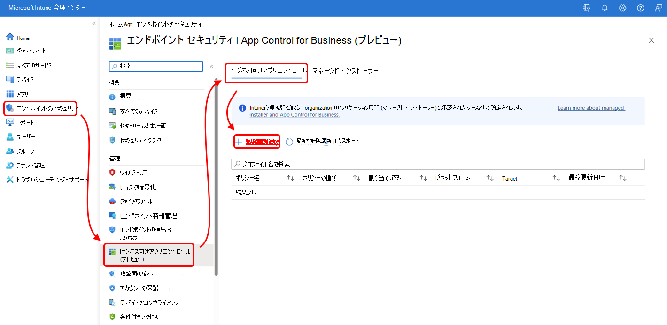The image size is (667, 325).
Task: Click the ホーム breadcrumb link
Action: pyautogui.click(x=116, y=24)
